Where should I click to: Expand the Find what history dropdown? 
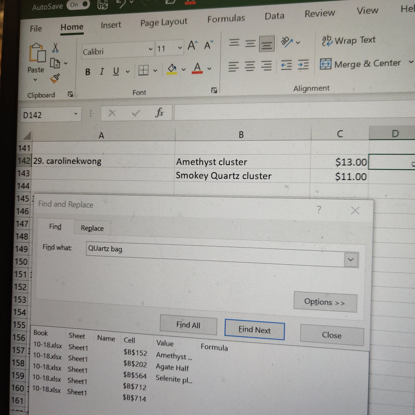click(x=351, y=260)
